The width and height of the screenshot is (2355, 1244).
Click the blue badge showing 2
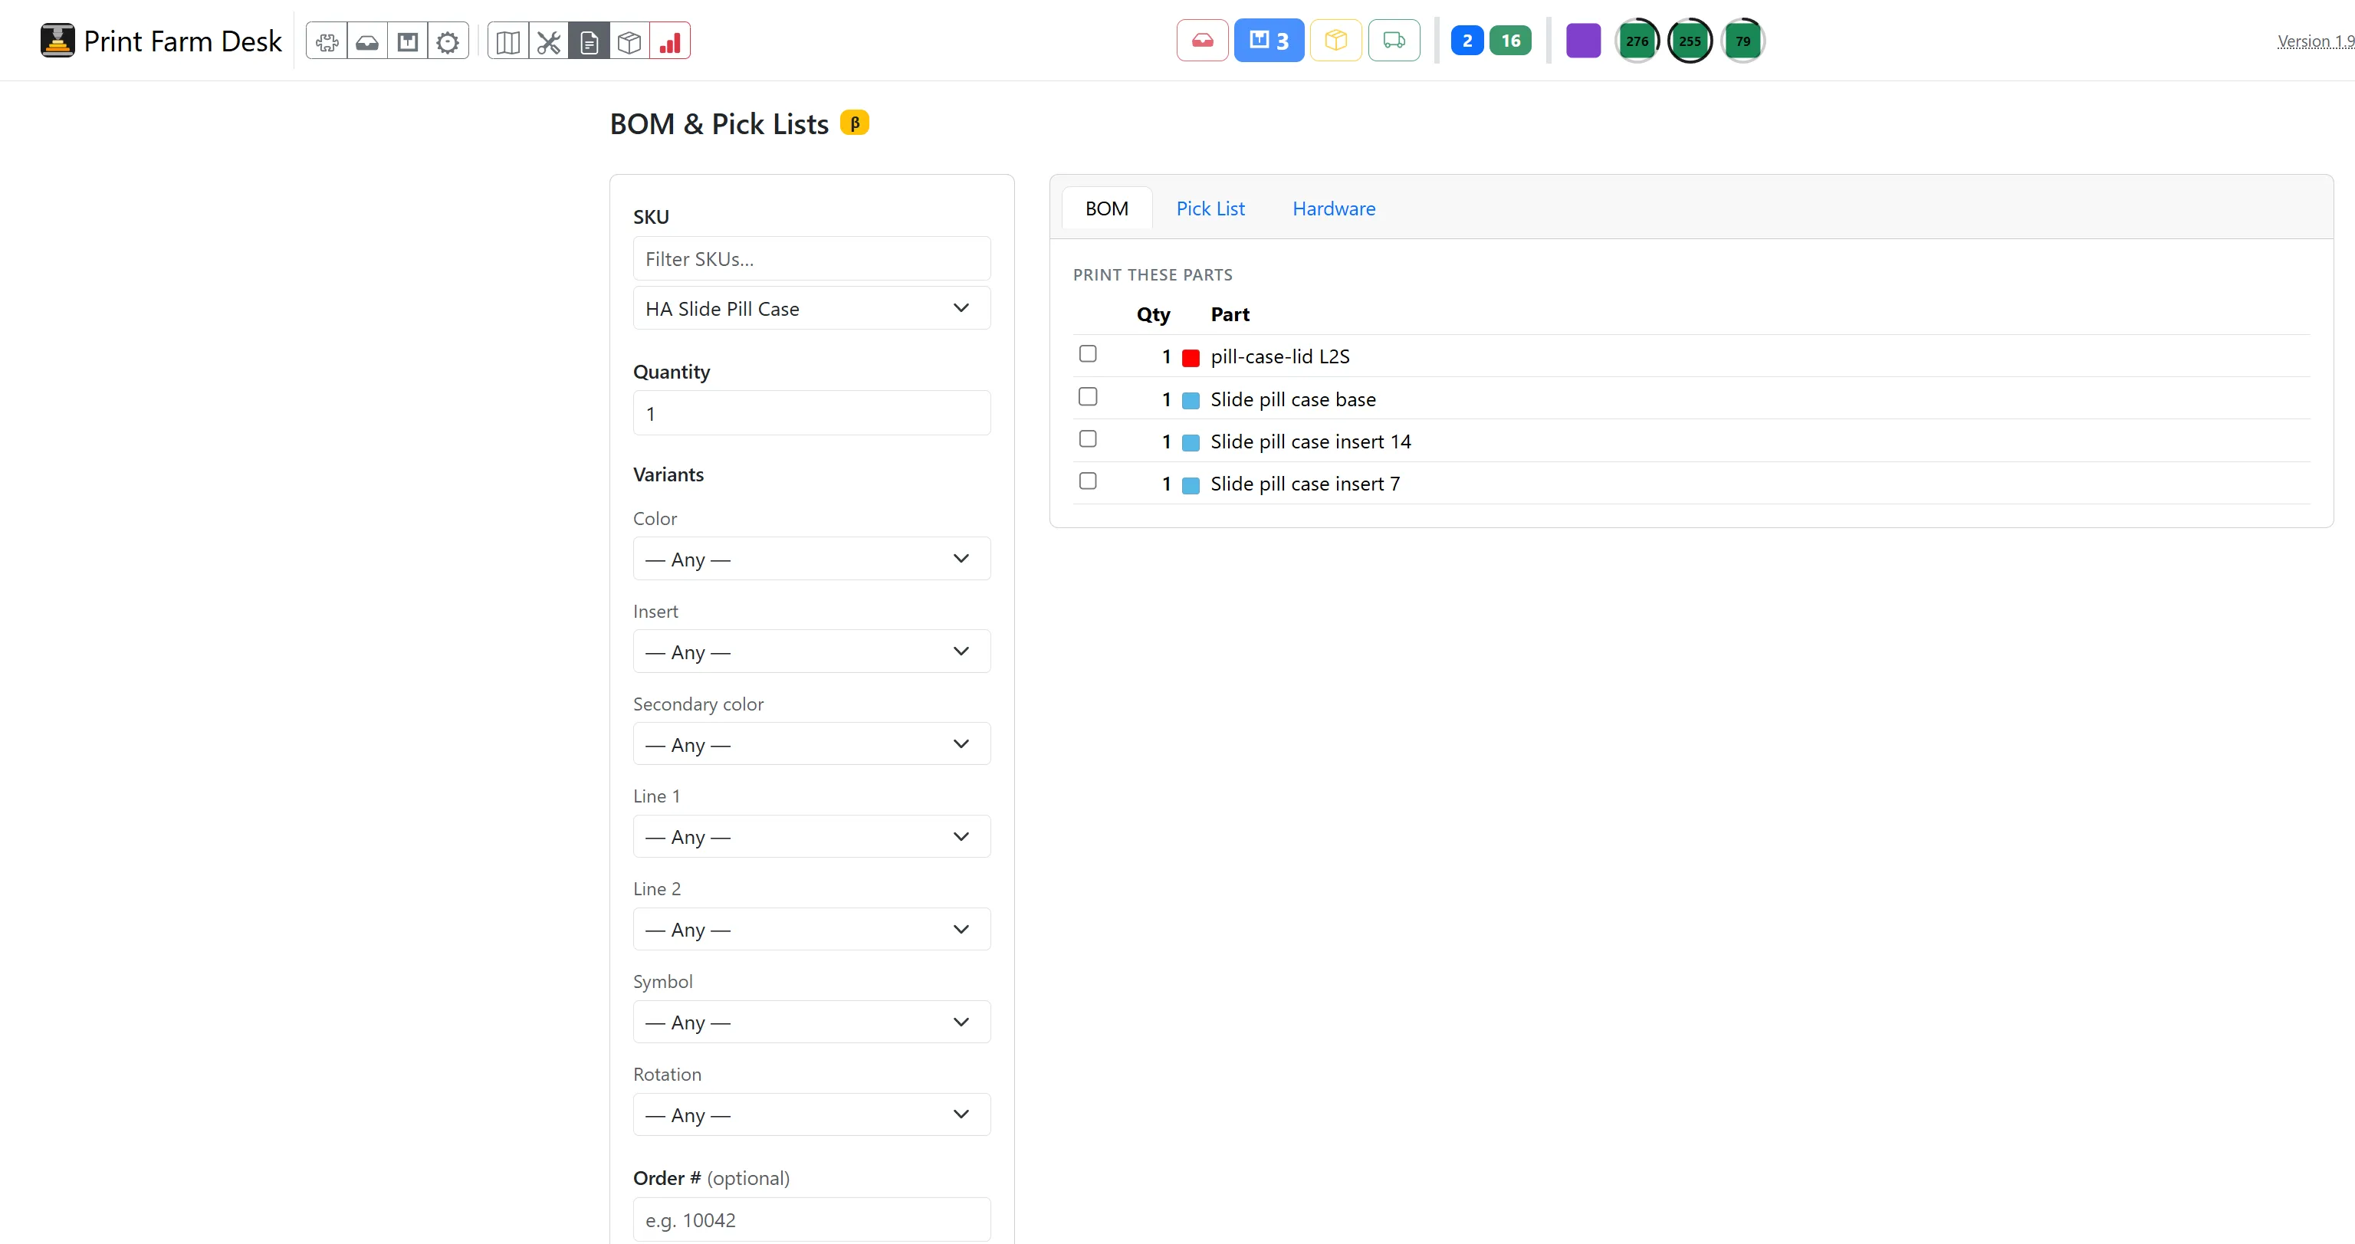(x=1467, y=40)
